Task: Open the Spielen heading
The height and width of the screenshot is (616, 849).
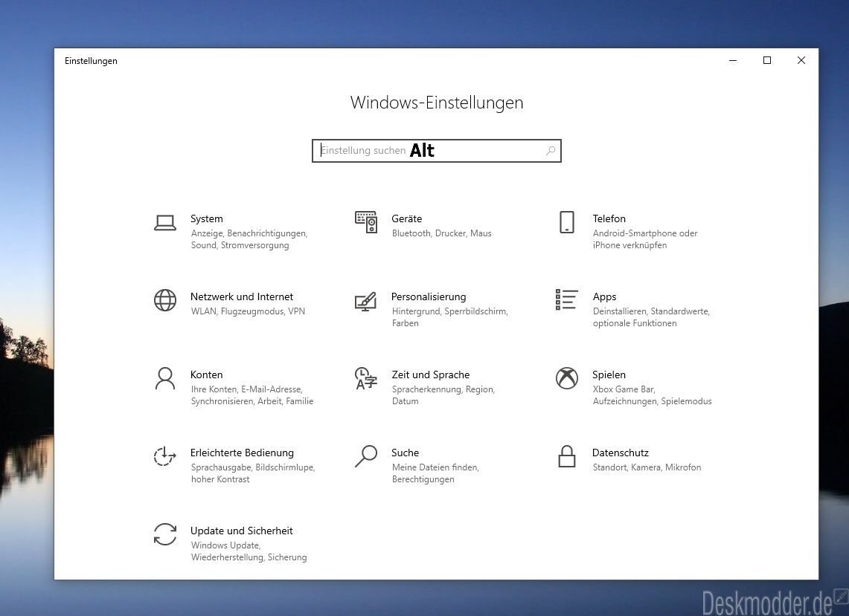Action: (609, 375)
